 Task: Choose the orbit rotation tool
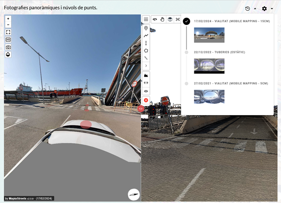tap(155, 20)
